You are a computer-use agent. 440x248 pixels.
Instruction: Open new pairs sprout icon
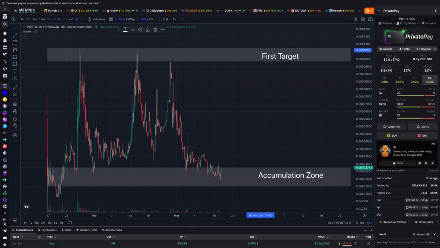pyautogui.click(x=5, y=54)
